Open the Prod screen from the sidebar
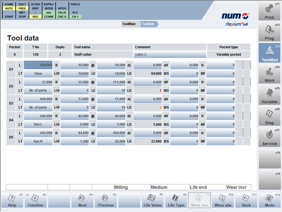Viewport: 282px width, 212px height. point(269,11)
